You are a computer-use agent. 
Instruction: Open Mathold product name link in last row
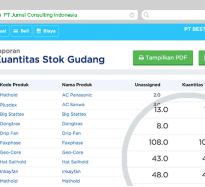tap(71, 181)
